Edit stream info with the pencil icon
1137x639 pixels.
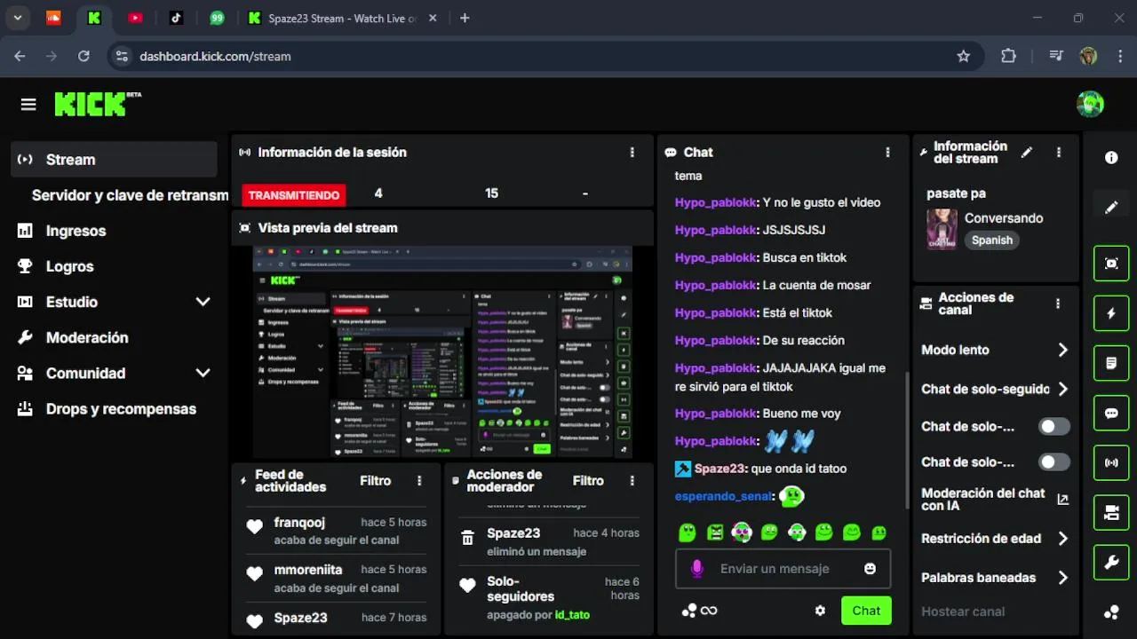point(1027,153)
